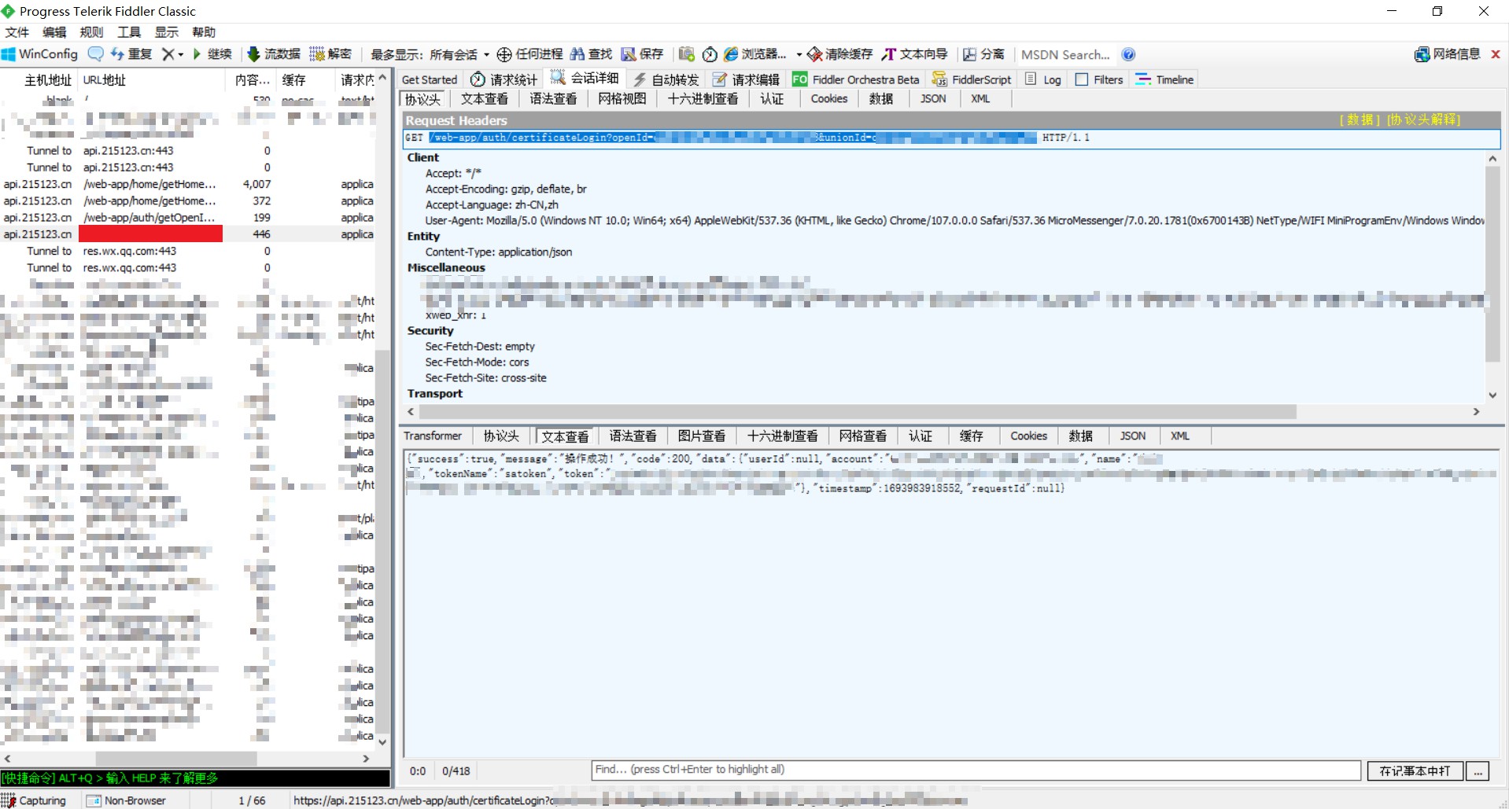Toggle 解密 decode option
This screenshot has height=809, width=1509.
click(x=330, y=54)
